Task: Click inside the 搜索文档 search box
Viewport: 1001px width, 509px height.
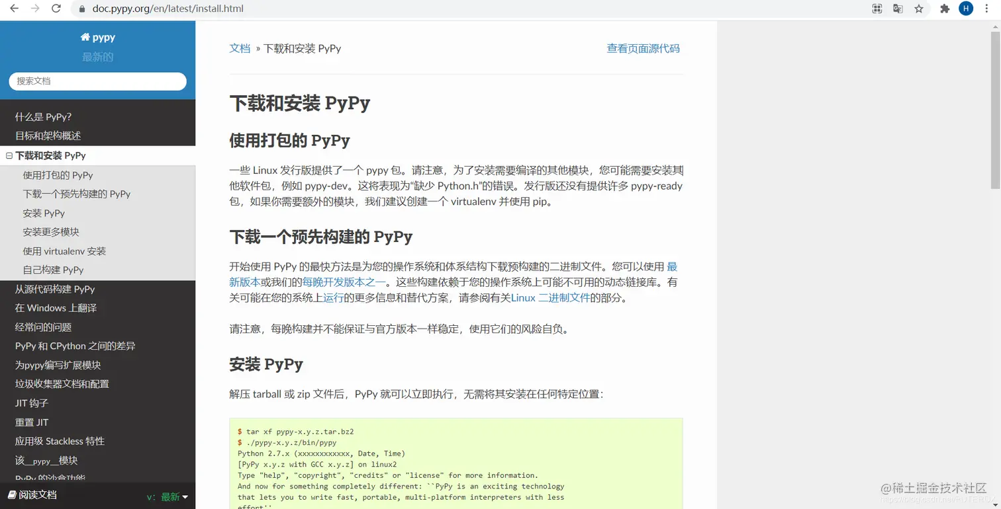Action: pos(97,81)
